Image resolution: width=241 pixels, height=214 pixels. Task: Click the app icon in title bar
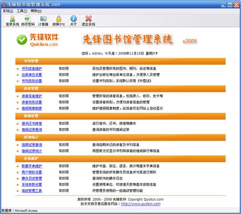[3, 4]
